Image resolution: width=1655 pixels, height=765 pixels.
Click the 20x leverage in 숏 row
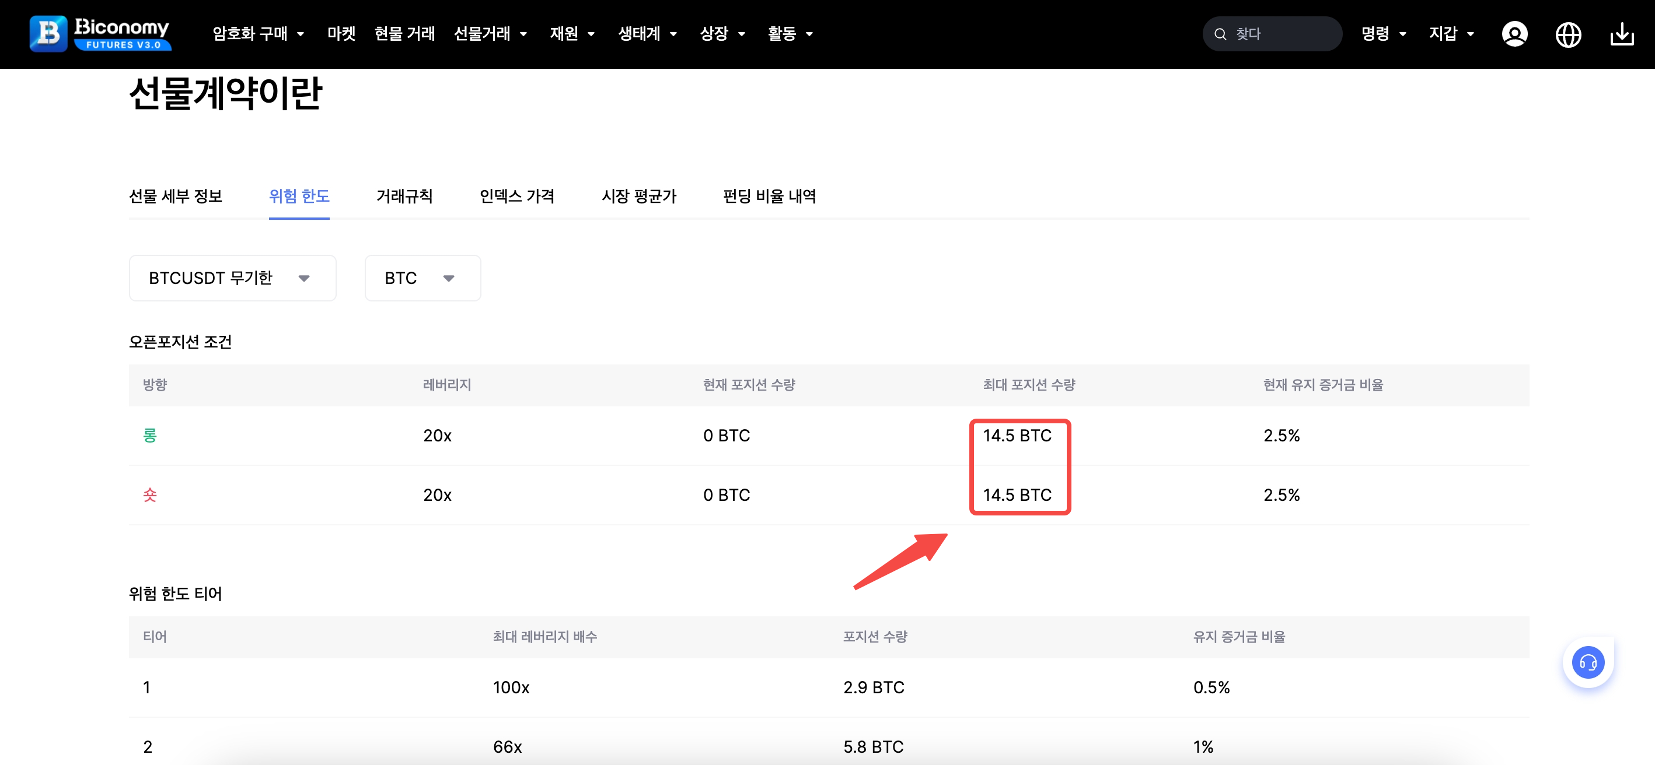[437, 495]
